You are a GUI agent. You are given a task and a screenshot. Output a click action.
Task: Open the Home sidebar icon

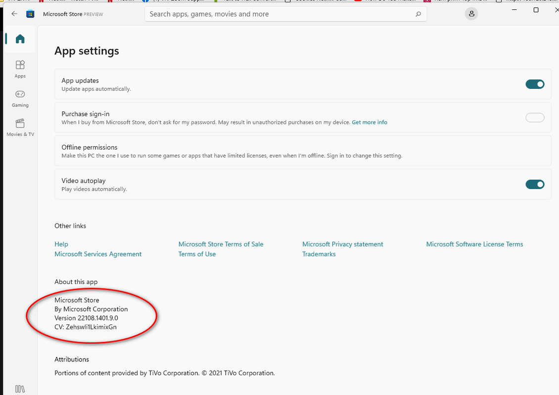point(20,39)
